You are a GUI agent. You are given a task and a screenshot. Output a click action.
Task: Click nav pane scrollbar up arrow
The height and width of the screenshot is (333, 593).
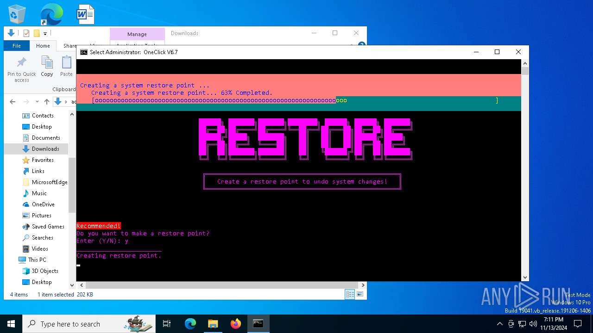click(x=72, y=114)
